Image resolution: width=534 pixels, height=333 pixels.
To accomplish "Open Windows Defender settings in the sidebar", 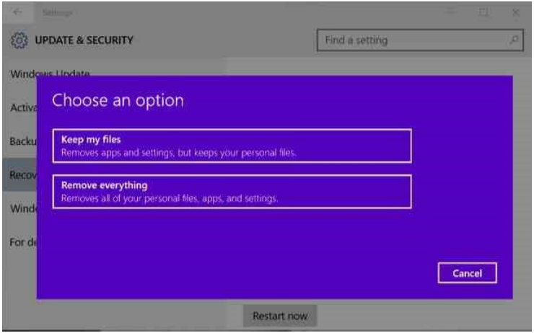I will click(x=19, y=208).
